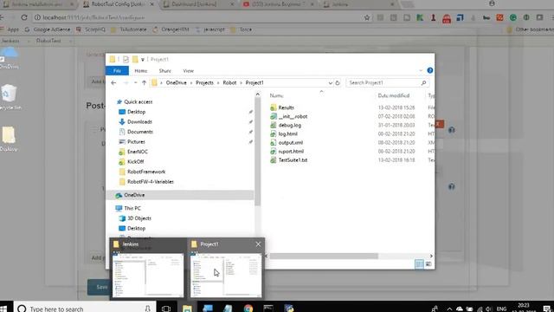The image size is (554, 312).
Task: Click the Explorer Forward arrow
Action: pyautogui.click(x=126, y=83)
